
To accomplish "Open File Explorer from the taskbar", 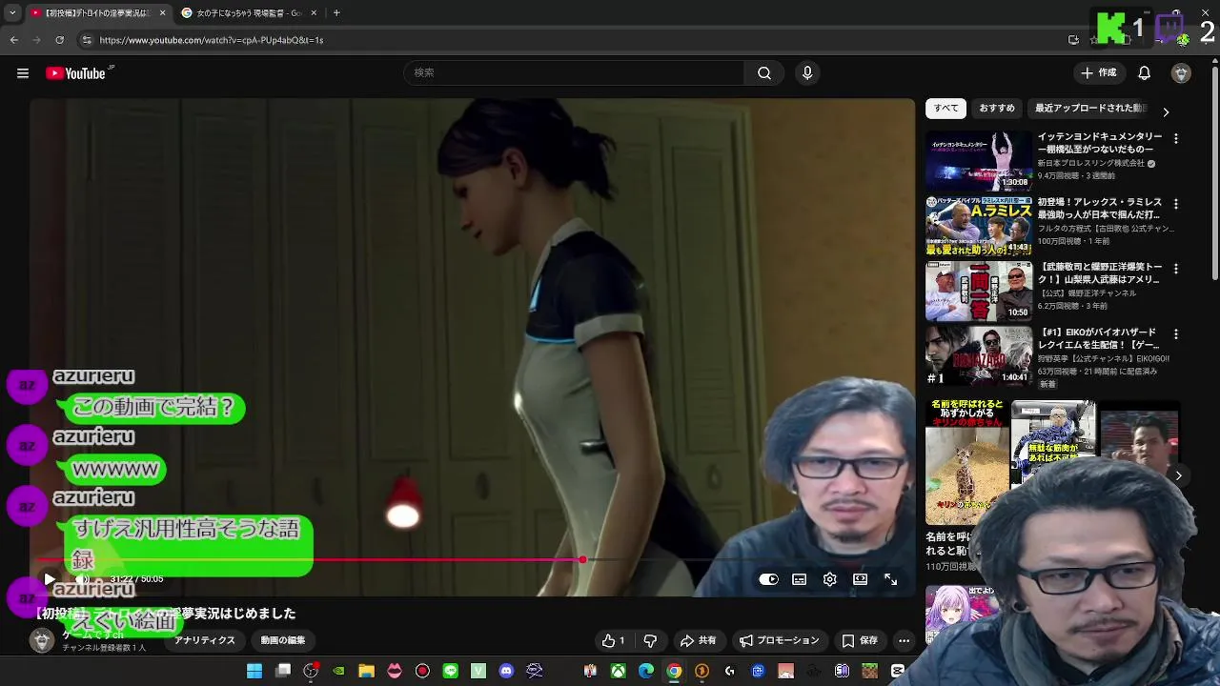I will pos(366,672).
